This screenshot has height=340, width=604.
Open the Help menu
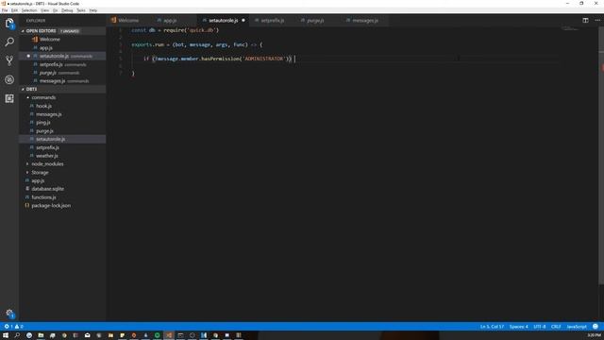93,10
